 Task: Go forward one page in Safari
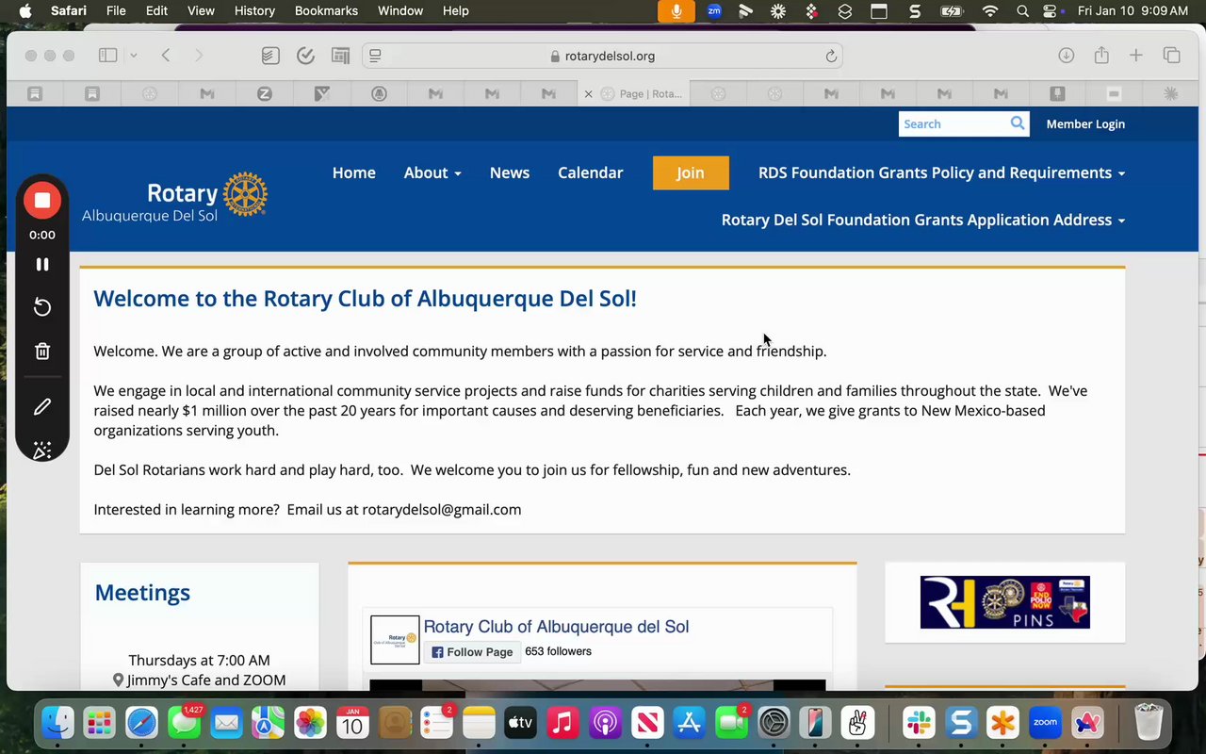(199, 56)
